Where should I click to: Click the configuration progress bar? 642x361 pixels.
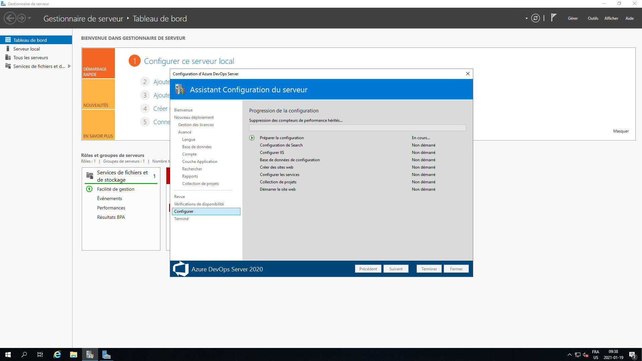357,128
